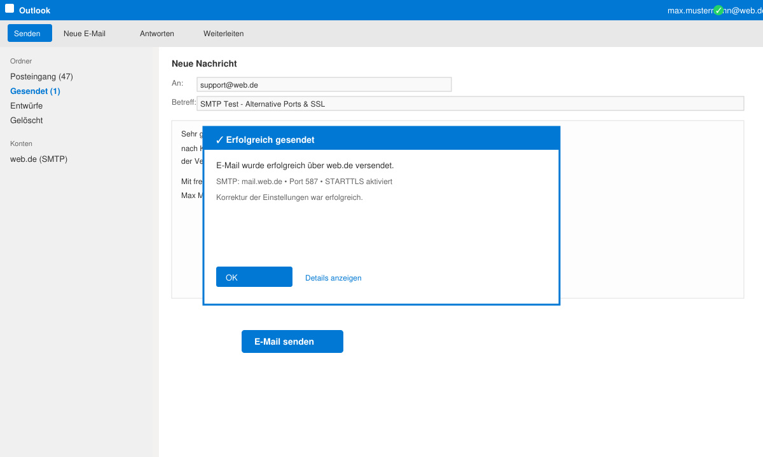Click the account address max.mustermann@web.de

[715, 10]
